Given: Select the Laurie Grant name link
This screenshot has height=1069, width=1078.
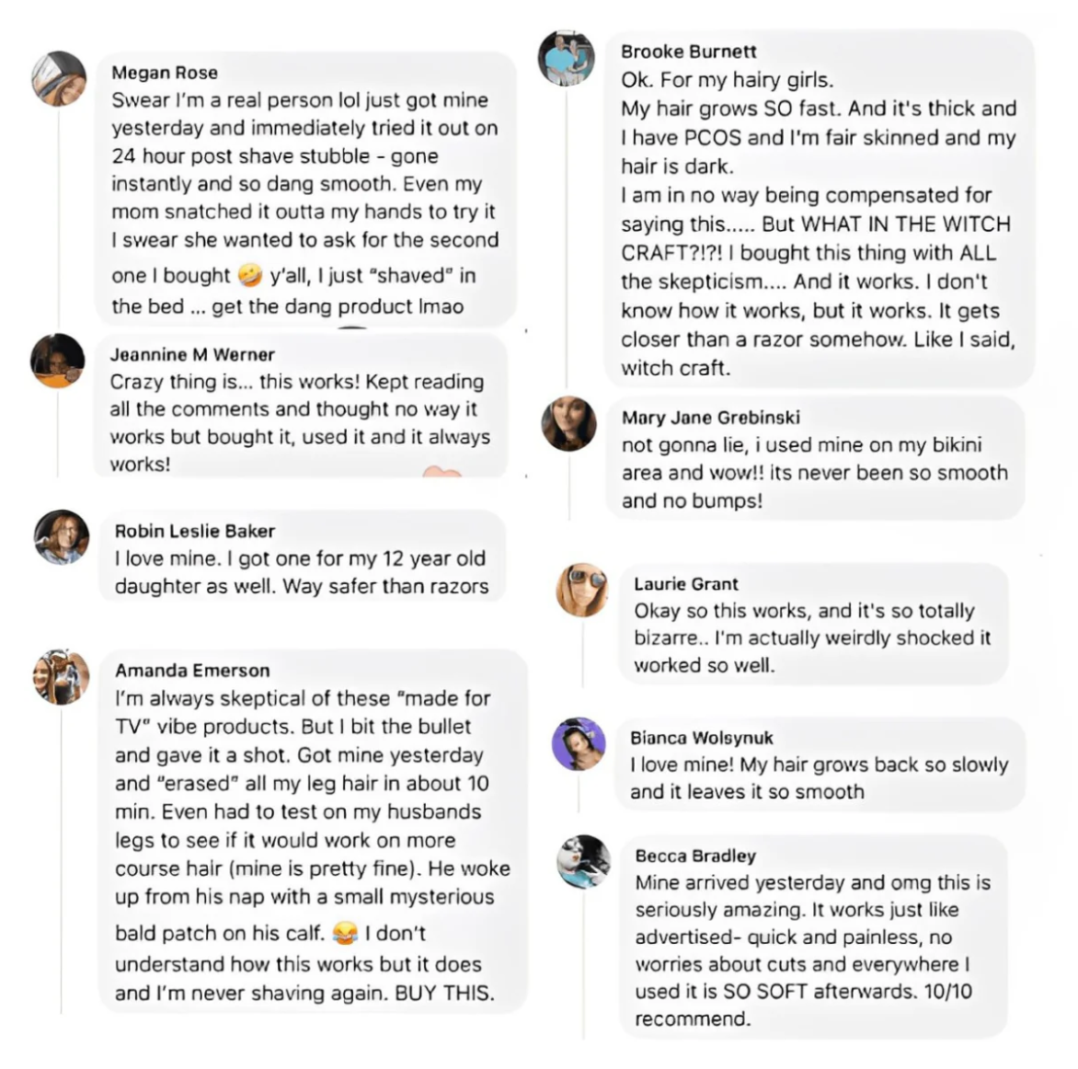Looking at the screenshot, I should pos(686,584).
